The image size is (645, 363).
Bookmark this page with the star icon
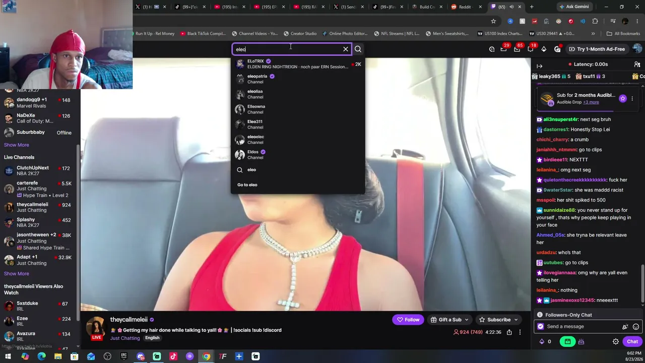[x=493, y=21]
